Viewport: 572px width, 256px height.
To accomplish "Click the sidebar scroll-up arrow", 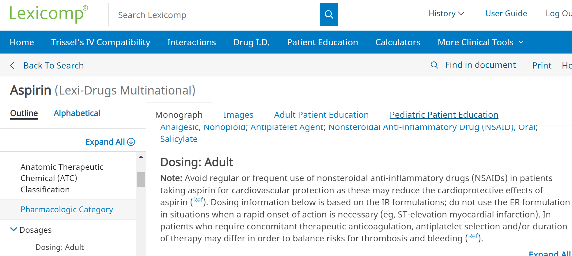I will coord(141,157).
